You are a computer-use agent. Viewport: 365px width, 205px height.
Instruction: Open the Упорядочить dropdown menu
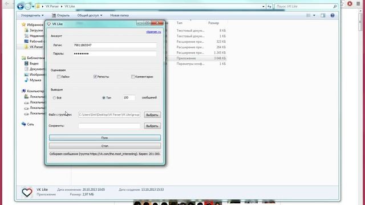(x=32, y=15)
